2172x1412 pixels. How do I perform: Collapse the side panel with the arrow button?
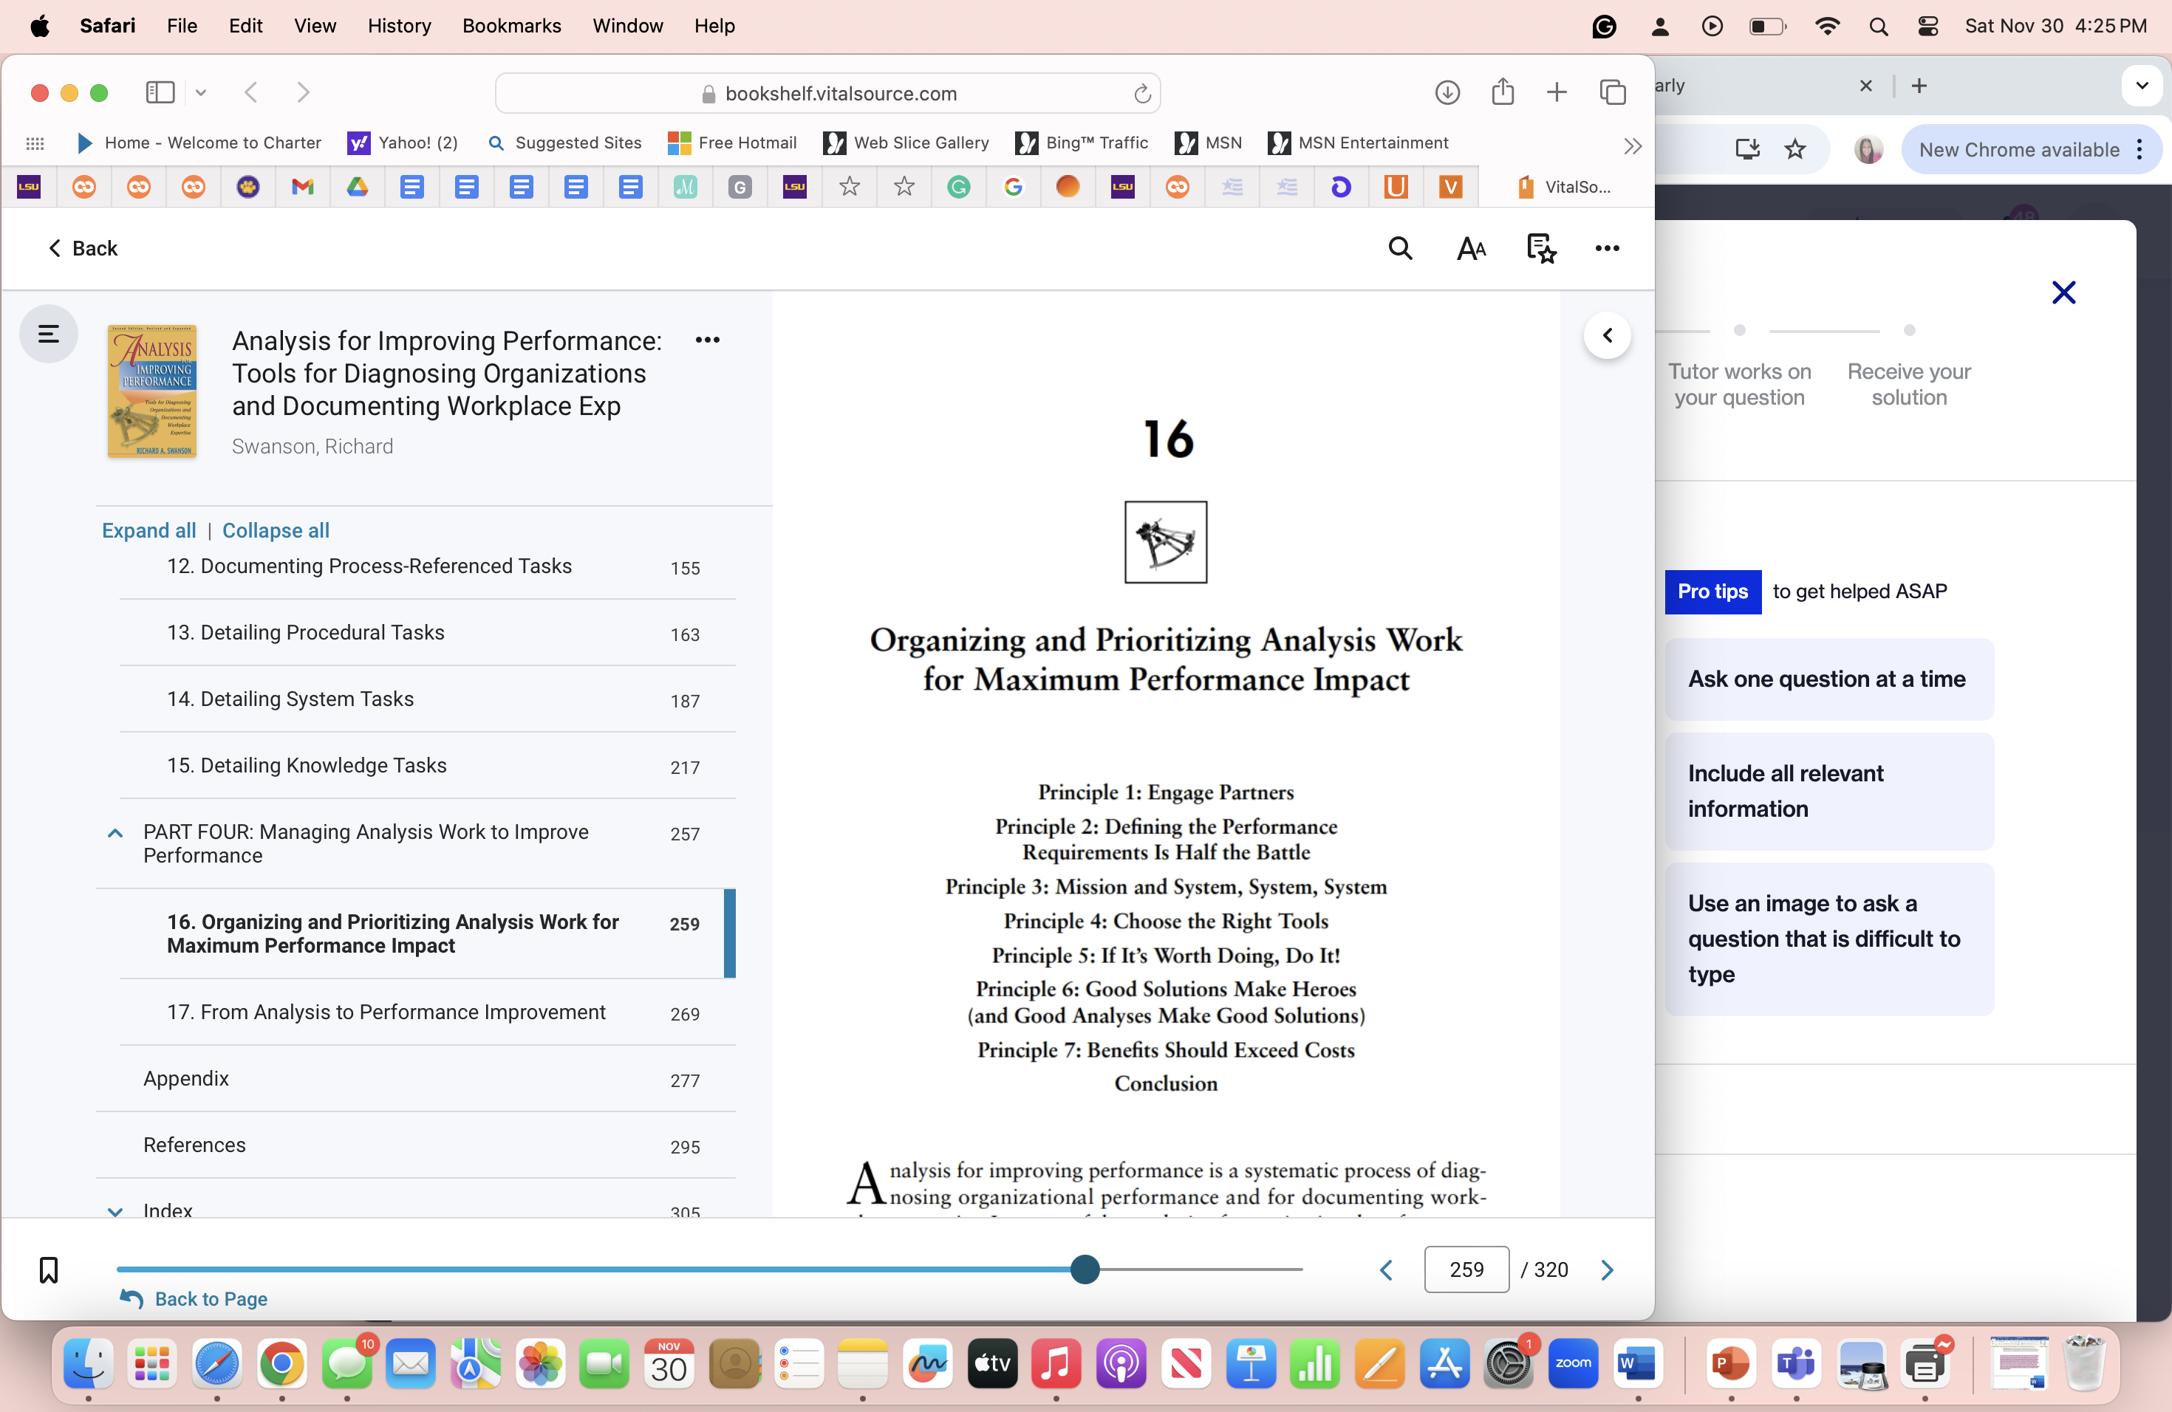(x=1608, y=335)
